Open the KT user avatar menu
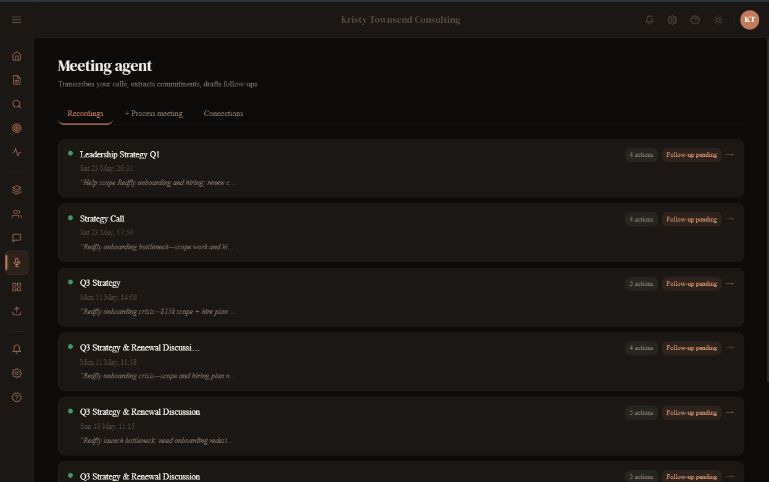This screenshot has width=769, height=482. pos(750,20)
